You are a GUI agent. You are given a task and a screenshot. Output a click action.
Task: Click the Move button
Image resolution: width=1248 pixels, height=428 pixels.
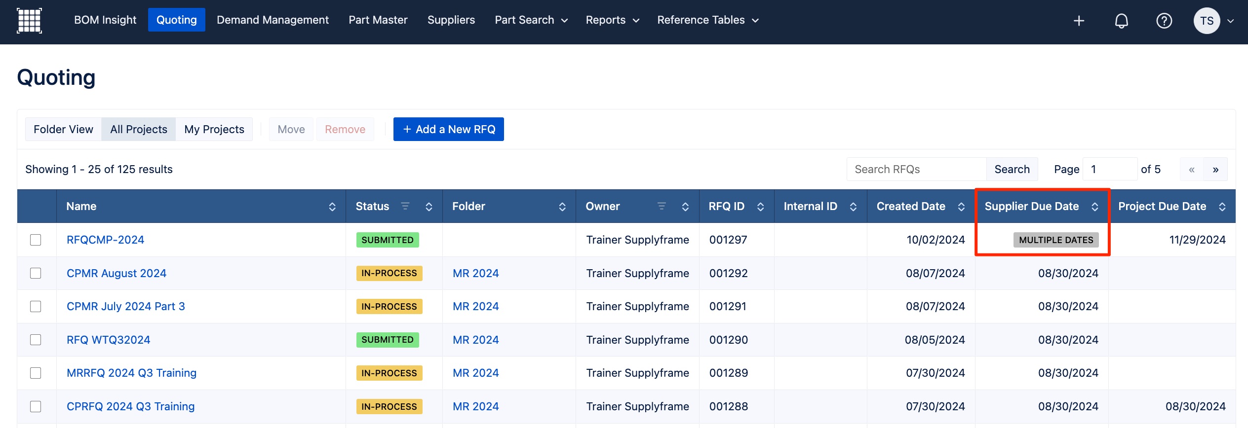[291, 129]
